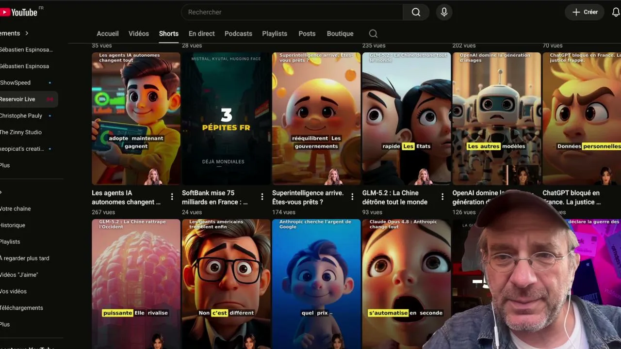This screenshot has height=349, width=621.
Task: Play Superintelligence arrive short thumbnail
Action: point(316,118)
